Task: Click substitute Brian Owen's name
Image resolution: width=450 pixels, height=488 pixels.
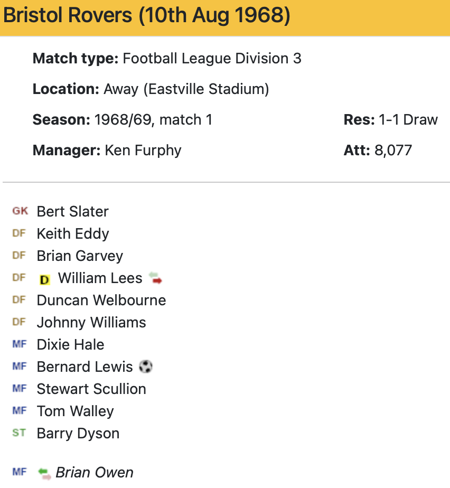Action: [95, 472]
